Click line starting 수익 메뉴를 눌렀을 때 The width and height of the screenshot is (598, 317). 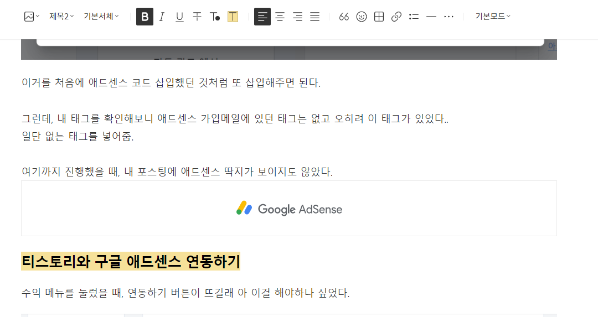click(185, 293)
